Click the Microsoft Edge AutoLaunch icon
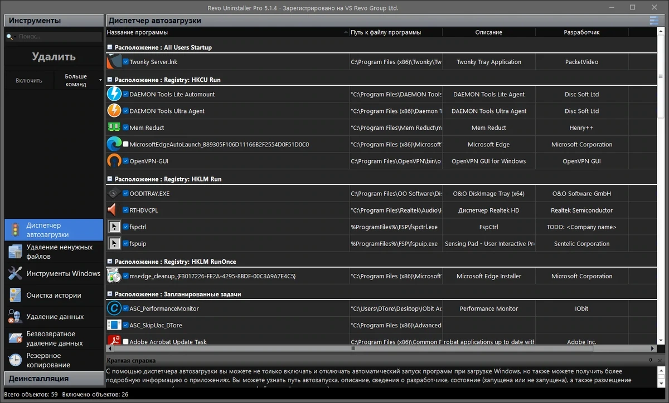This screenshot has height=403, width=669. pos(114,144)
